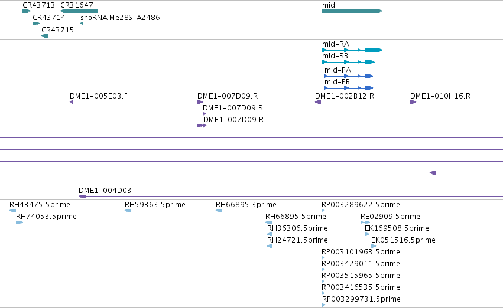Click the EK051516.5prime EST label

click(403, 240)
